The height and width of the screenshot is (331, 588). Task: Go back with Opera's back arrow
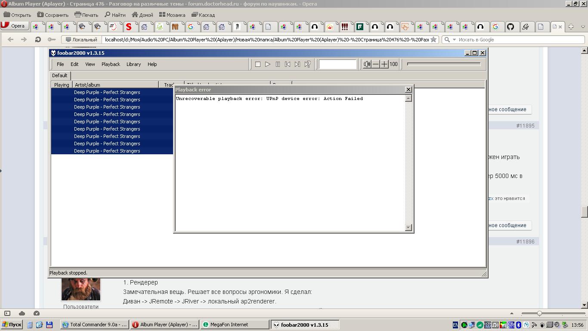(x=10, y=39)
